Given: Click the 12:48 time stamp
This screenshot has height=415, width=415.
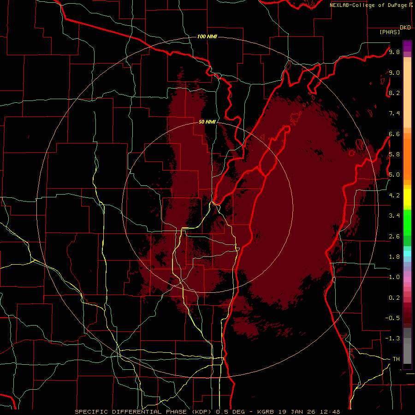Looking at the screenshot, I should coord(330,412).
